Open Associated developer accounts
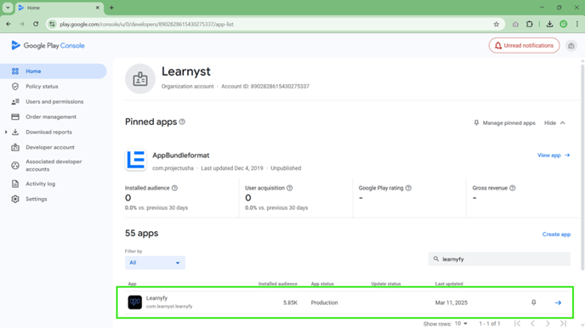Viewport: 585px width, 328px height. (54, 166)
